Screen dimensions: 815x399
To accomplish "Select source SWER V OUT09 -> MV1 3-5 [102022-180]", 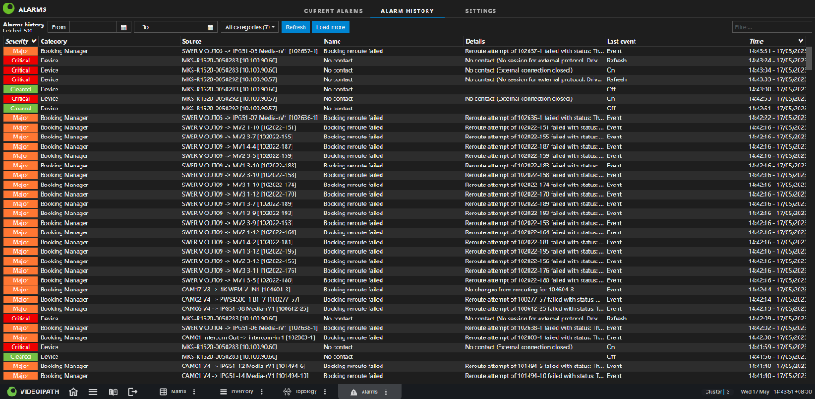I will 238,280.
